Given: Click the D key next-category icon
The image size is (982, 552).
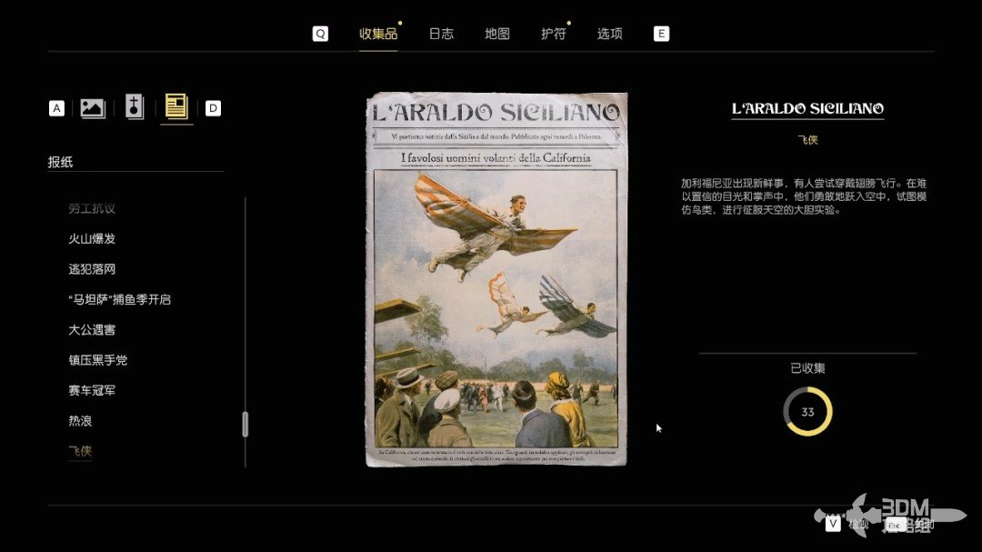Looking at the screenshot, I should [213, 108].
